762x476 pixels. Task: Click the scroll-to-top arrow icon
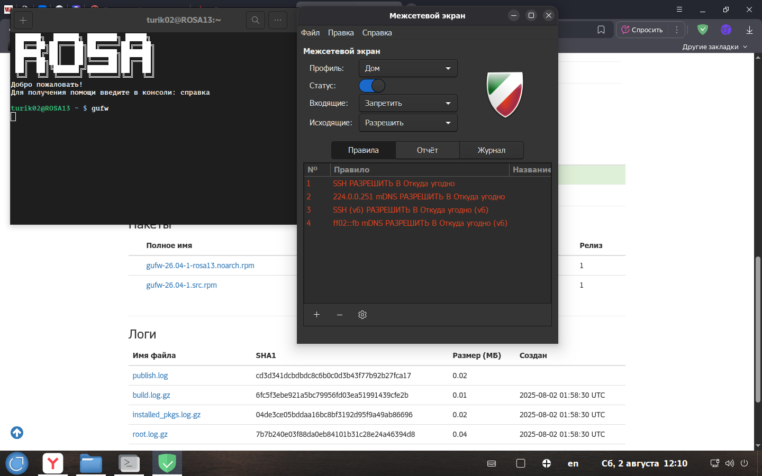(17, 433)
